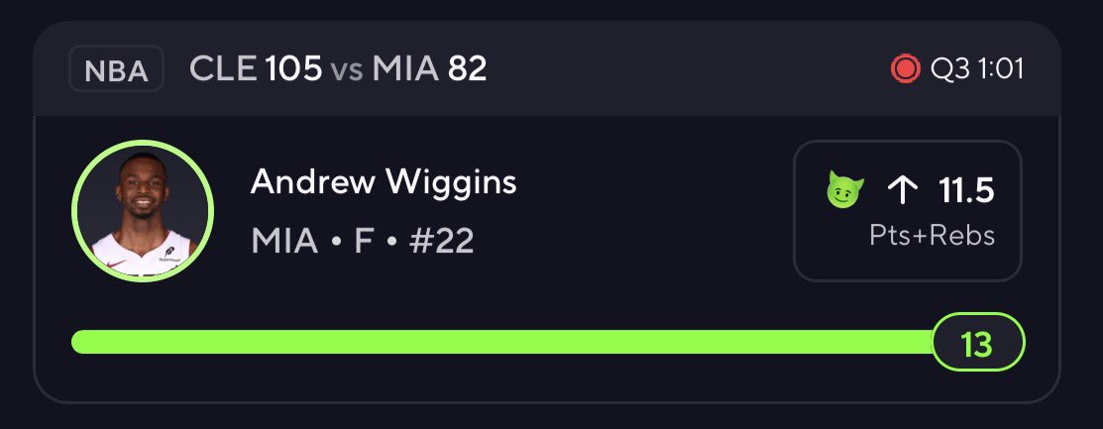
Task: Click the 82 Miami score
Action: (467, 70)
